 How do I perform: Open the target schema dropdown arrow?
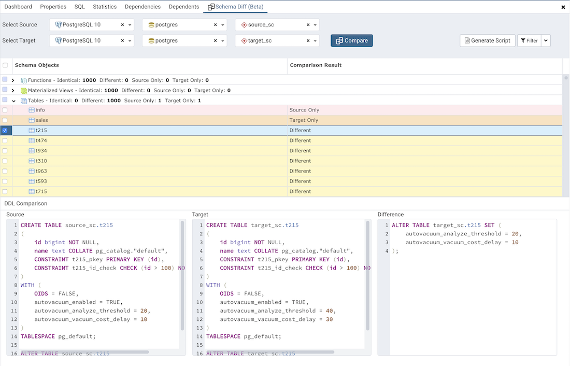tap(315, 41)
